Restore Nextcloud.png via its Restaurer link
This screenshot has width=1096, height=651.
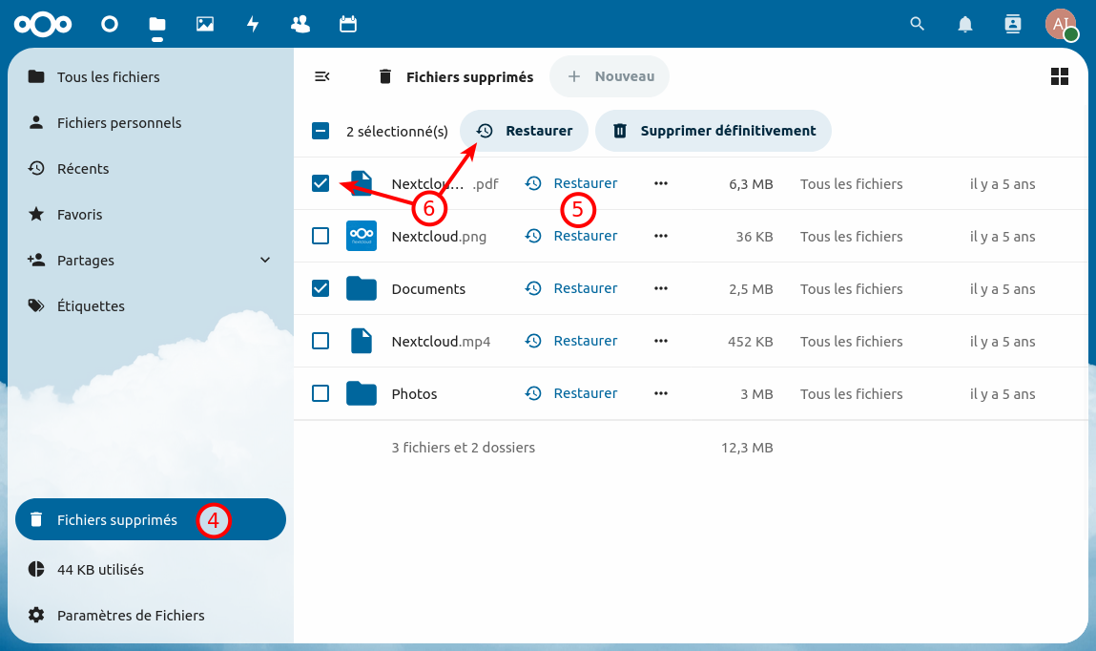point(585,235)
